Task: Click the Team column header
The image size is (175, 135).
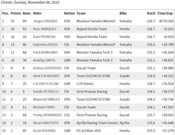Action: (x=81, y=13)
